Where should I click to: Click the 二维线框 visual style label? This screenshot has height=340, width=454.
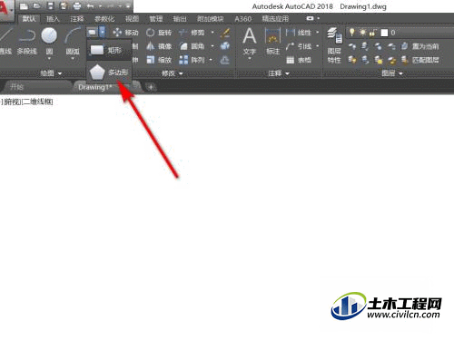[x=37, y=102]
